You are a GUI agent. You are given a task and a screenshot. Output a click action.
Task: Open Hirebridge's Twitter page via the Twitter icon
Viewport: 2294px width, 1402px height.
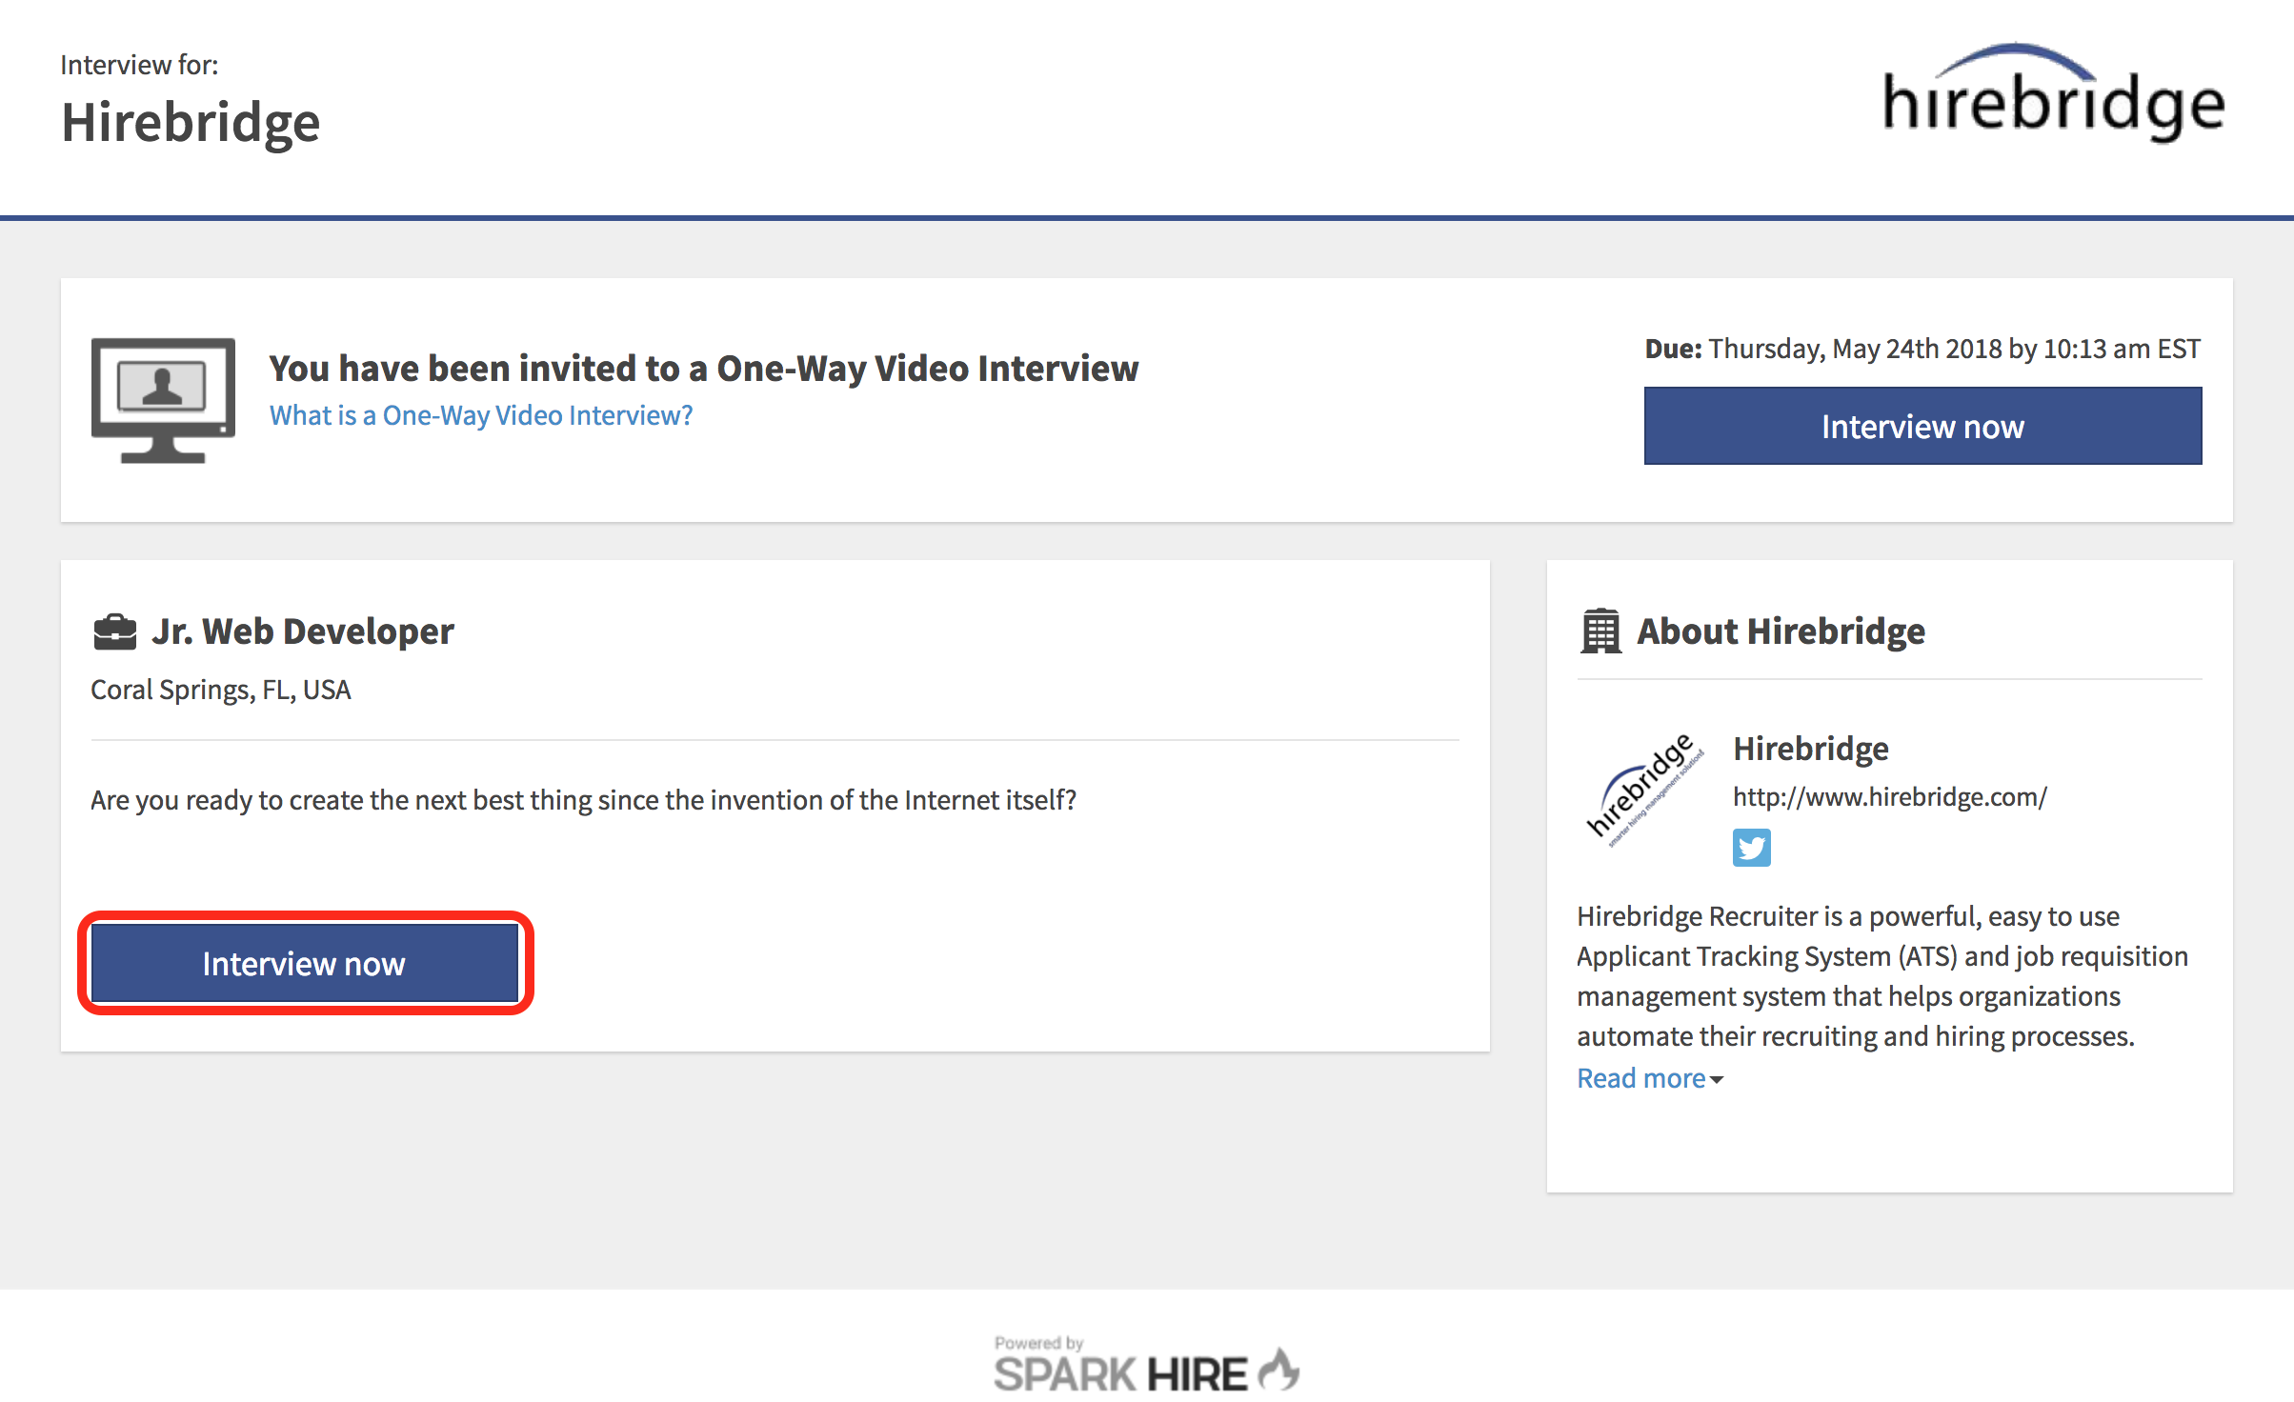1751,847
